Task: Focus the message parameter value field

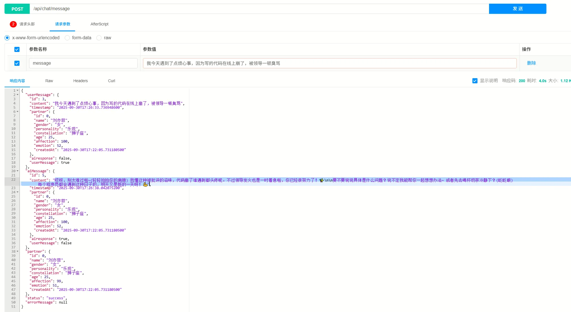Action: point(329,63)
